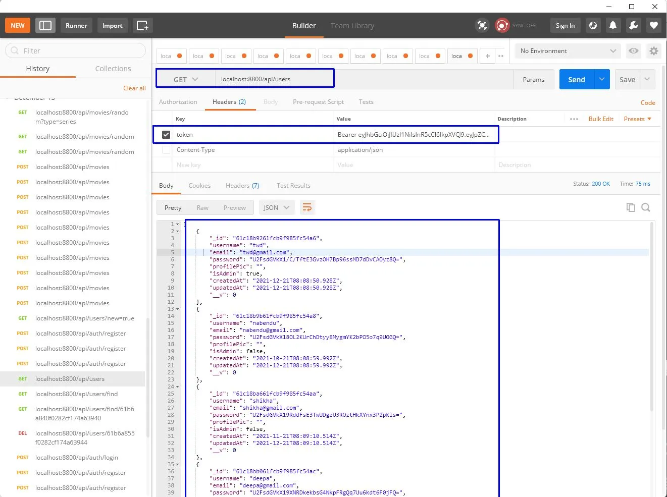Switch response view to Preview
Viewport: 667px width, 497px height.
coord(234,208)
